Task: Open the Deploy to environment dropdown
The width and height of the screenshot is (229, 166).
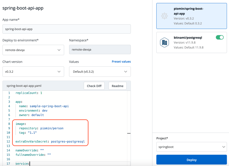Action: [x=33, y=49]
